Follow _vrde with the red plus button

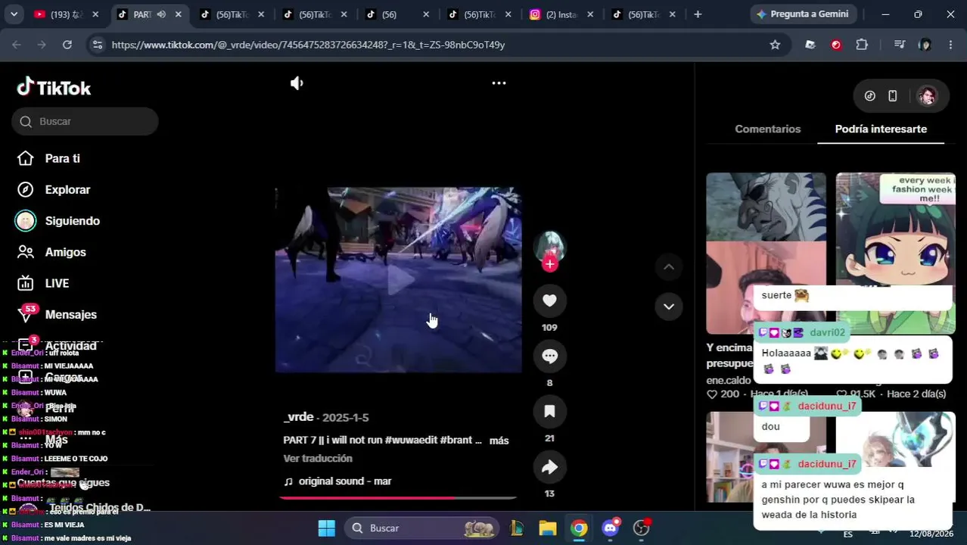point(549,264)
